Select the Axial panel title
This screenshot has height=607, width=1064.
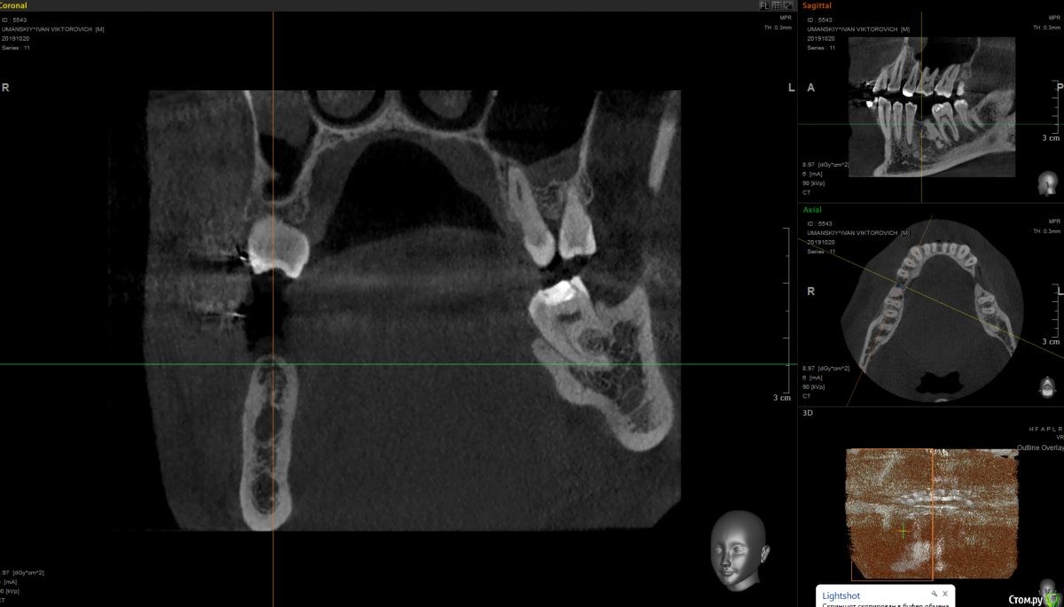pos(812,210)
